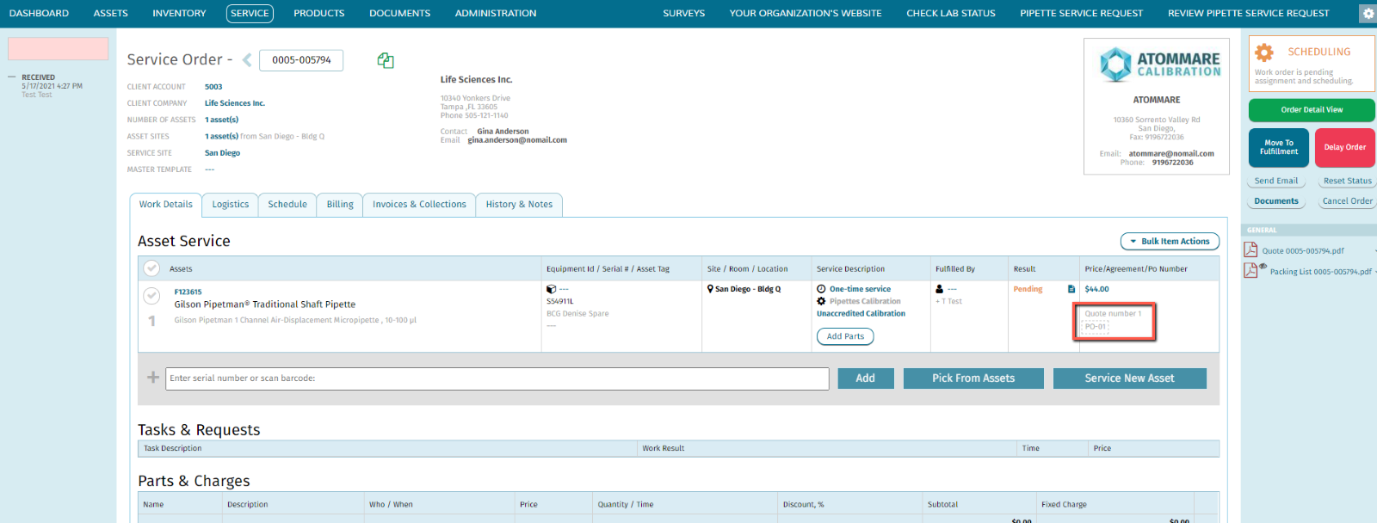This screenshot has width=1377, height=523.
Task: Open the Products menu
Action: 319,13
